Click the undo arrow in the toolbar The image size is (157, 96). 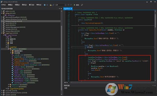click(x=69, y=5)
